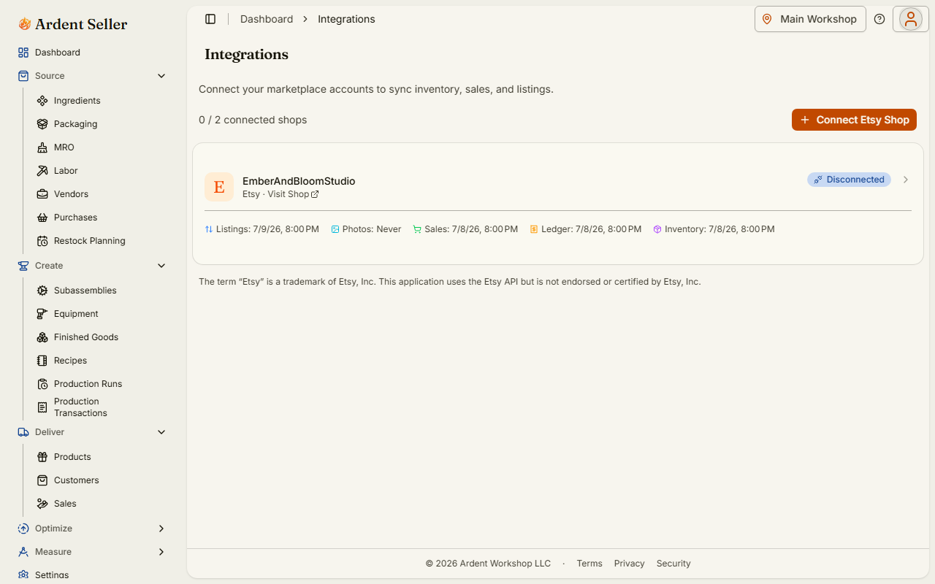Click 'Ledger: 7/8/26, 8:00 PM' text
The image size is (935, 584).
592,229
